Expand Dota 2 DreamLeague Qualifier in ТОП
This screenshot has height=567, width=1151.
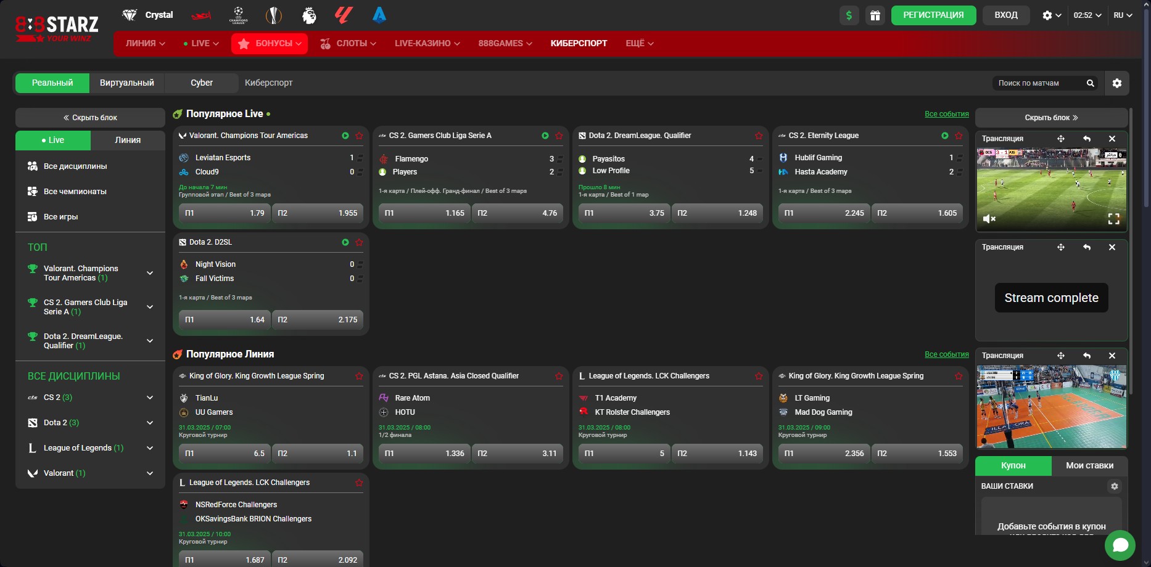tap(150, 341)
